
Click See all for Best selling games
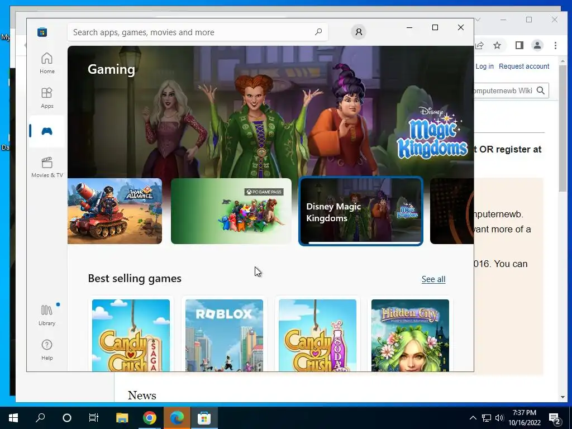click(x=433, y=279)
